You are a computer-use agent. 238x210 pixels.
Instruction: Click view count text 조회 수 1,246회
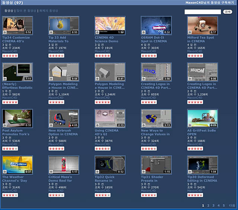pos(105,94)
